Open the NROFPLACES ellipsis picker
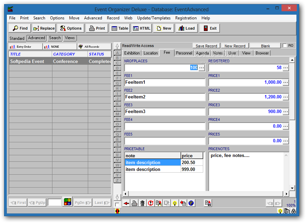This screenshot has height=223, width=306. [x=202, y=68]
